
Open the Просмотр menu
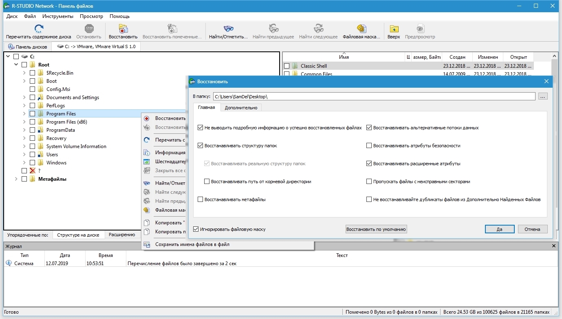[91, 16]
